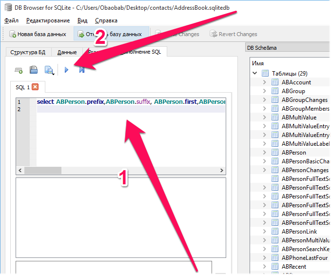The height and width of the screenshot is (275, 331).
Task: Expand the ABGroupMembers table
Action: click(265, 109)
